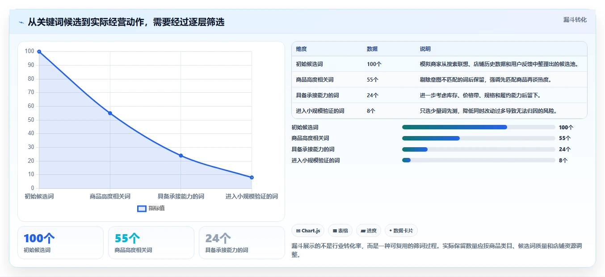Viewport: 605px width, 277px height.
Task: Click the description starting with 模拟商家从搜索联想
Action: [x=499, y=64]
